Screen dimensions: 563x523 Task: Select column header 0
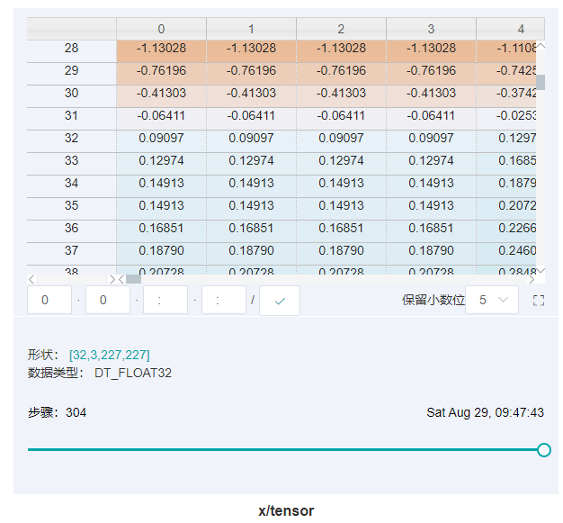click(161, 29)
